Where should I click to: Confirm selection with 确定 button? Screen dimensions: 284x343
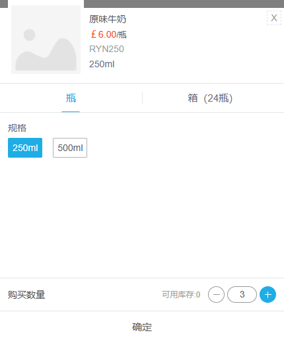(x=142, y=327)
